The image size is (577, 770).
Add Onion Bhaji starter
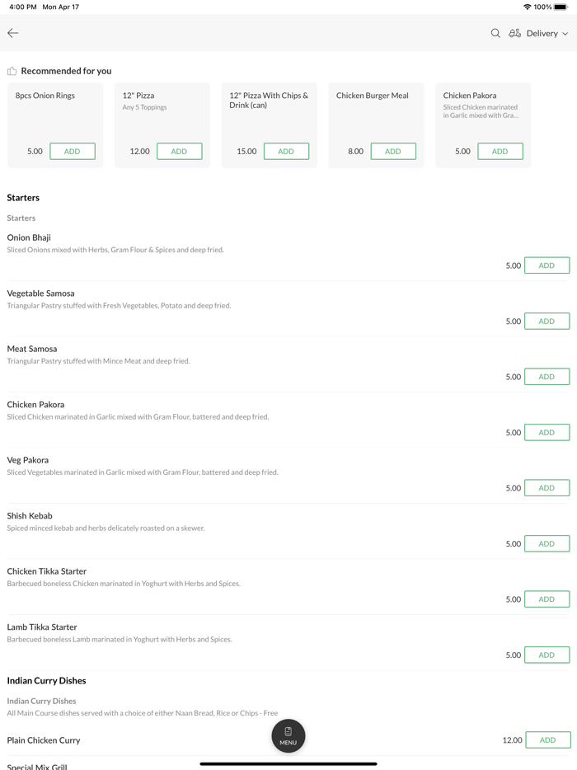547,265
